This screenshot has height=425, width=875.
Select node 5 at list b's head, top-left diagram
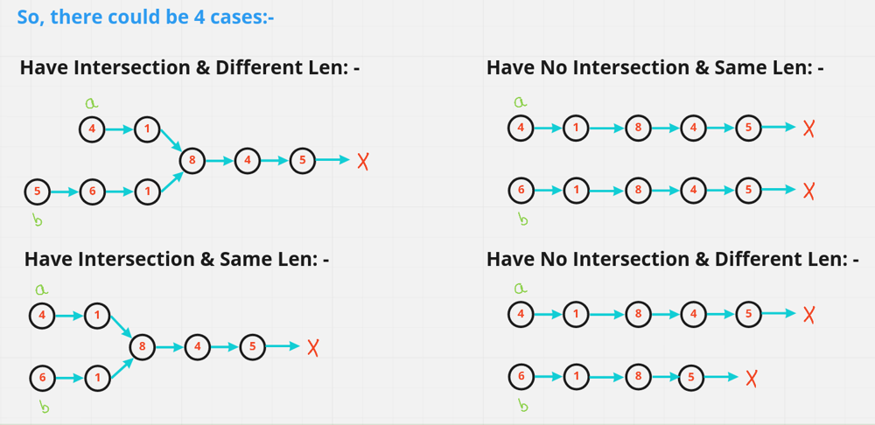pyautogui.click(x=38, y=190)
